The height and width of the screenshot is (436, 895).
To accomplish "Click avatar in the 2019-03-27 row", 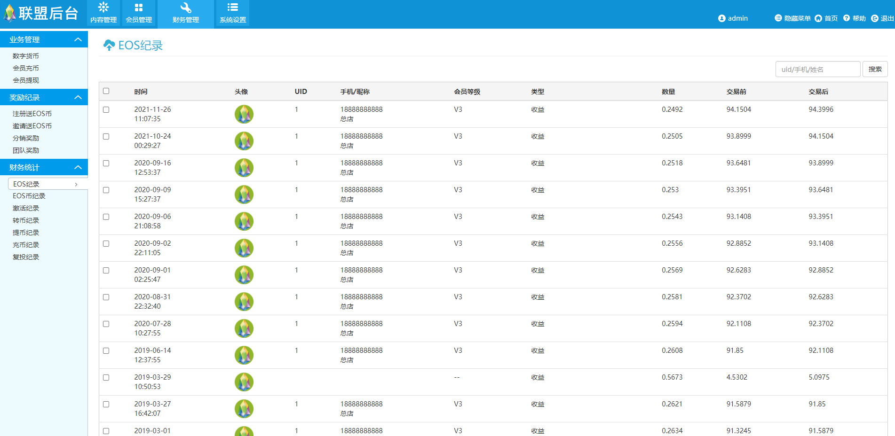I will (244, 409).
